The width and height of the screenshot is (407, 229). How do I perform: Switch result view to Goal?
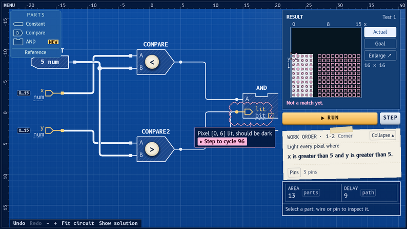(x=380, y=44)
